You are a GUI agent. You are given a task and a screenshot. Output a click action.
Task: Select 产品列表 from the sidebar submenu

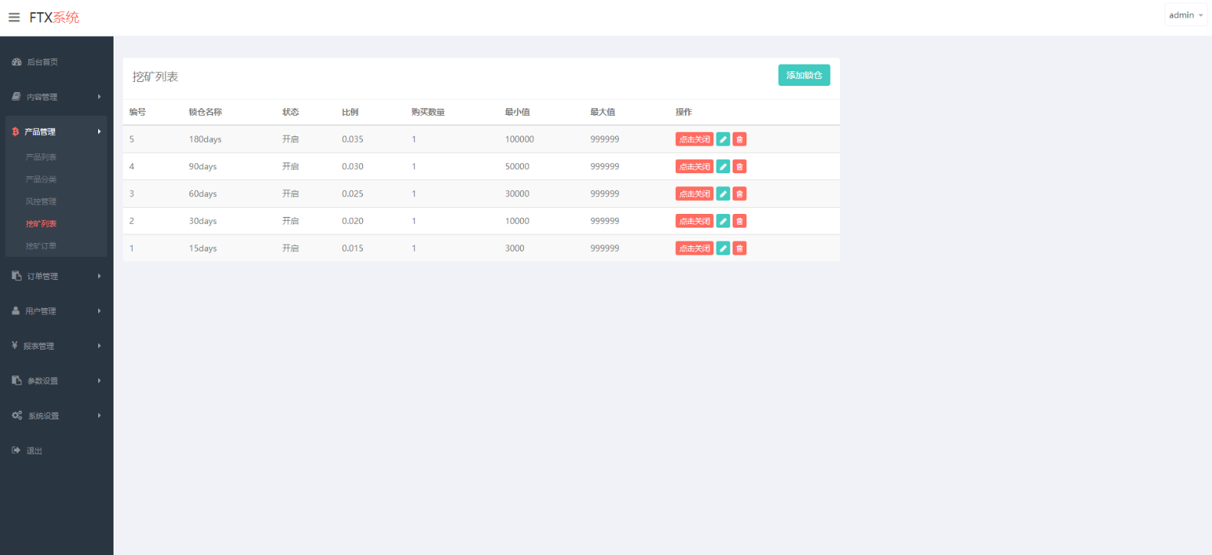click(41, 157)
